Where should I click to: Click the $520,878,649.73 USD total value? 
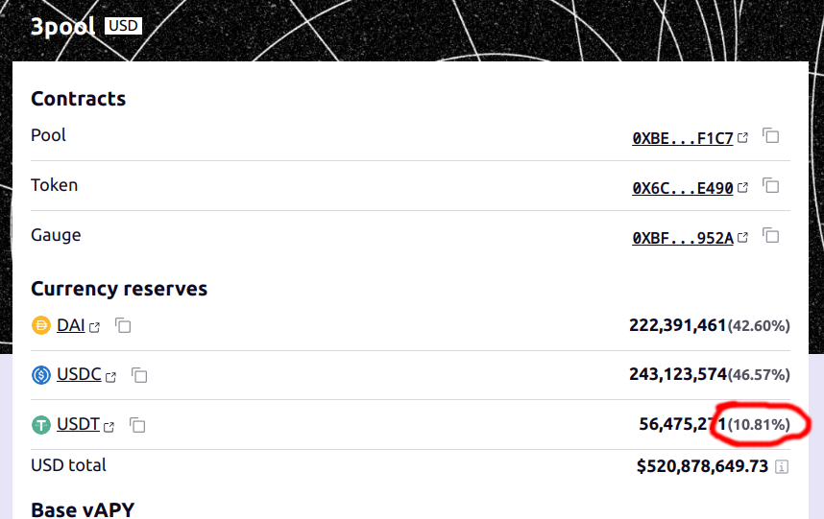click(x=702, y=466)
